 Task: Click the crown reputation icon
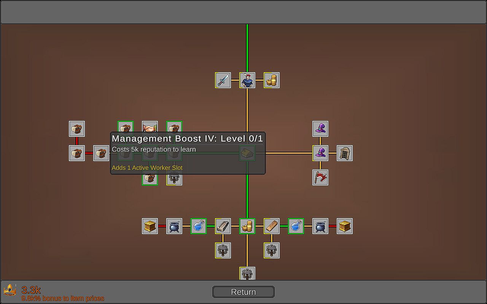pyautogui.click(x=10, y=290)
